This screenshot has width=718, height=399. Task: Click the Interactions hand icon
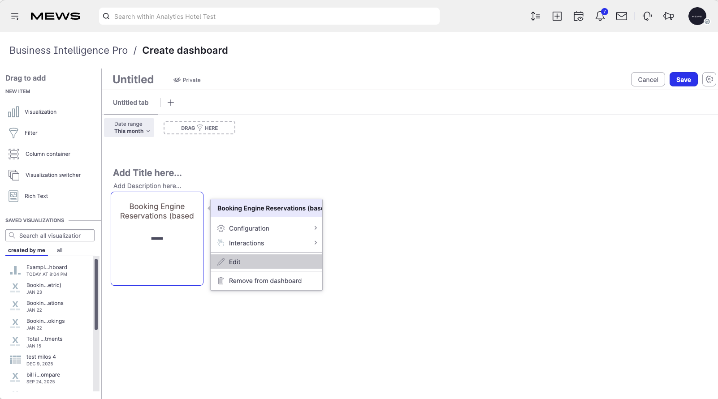(x=221, y=243)
